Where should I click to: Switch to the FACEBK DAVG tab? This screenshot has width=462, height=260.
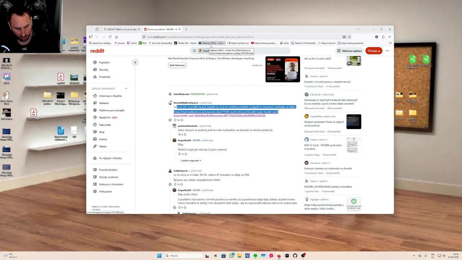(x=121, y=29)
